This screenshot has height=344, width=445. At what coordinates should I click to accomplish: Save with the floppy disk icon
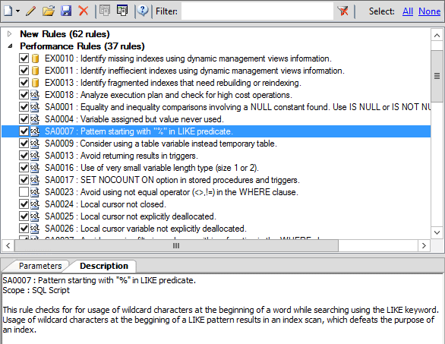[x=66, y=11]
